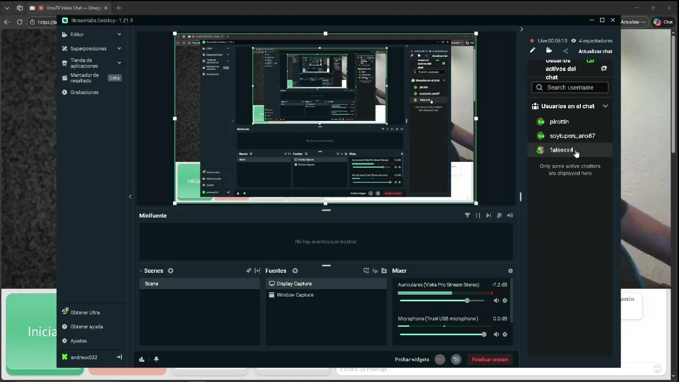Expand the Editor chevron
The width and height of the screenshot is (679, 382).
[119, 34]
